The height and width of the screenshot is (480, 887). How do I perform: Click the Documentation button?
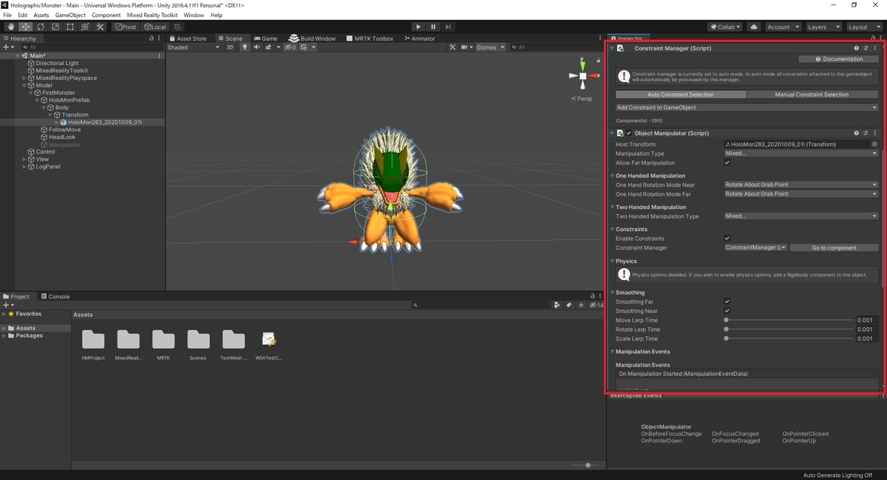click(x=839, y=59)
